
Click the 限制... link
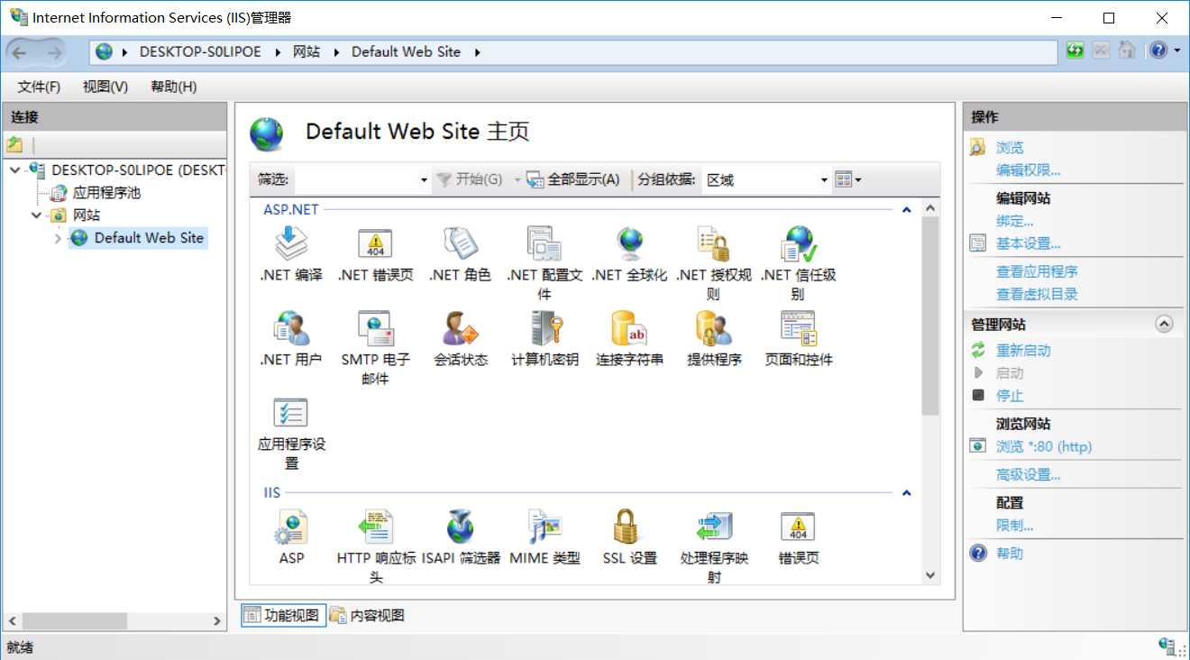(x=1014, y=526)
